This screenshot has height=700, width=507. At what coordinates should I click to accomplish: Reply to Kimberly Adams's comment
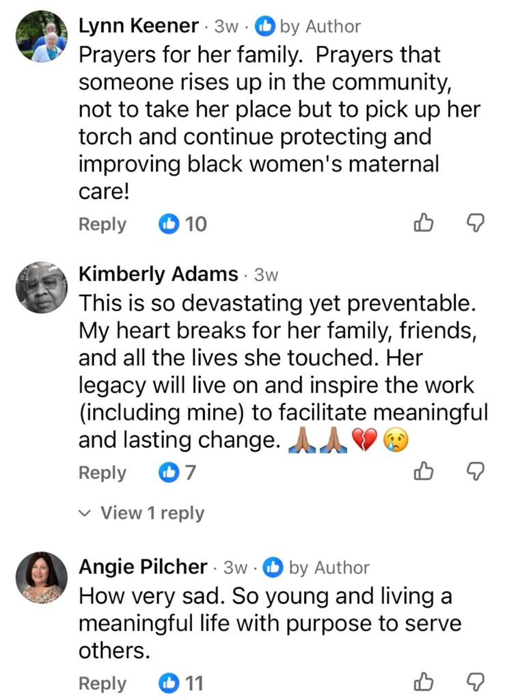(x=102, y=472)
